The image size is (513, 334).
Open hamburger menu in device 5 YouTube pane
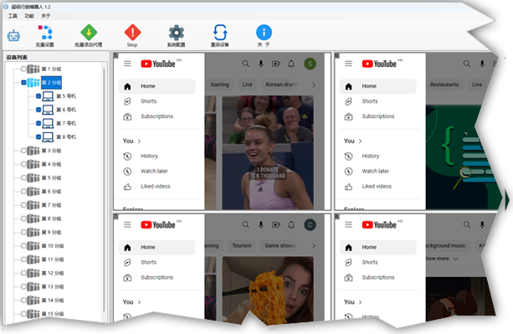(x=127, y=64)
